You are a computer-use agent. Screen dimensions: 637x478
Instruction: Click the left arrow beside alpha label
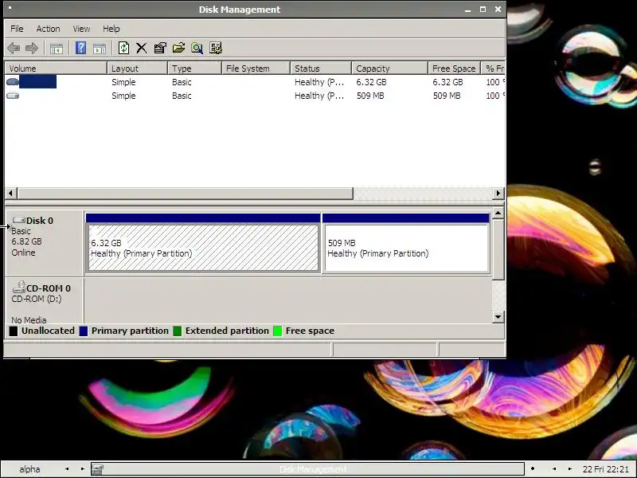(x=67, y=469)
